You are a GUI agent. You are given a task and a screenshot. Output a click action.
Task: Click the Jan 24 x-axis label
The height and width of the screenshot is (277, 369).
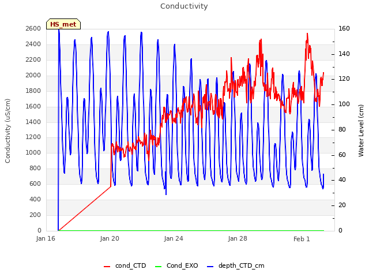click(x=174, y=238)
